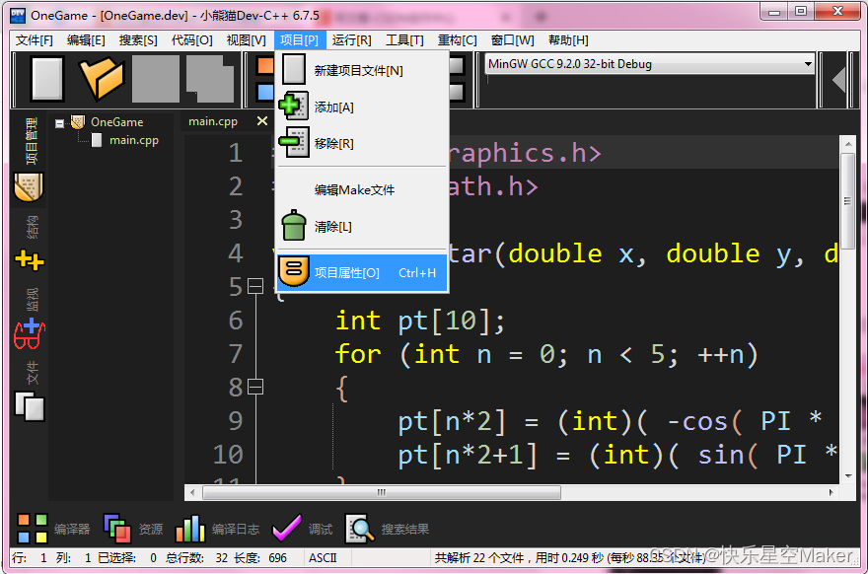Select the 文件 side tab label

point(33,372)
